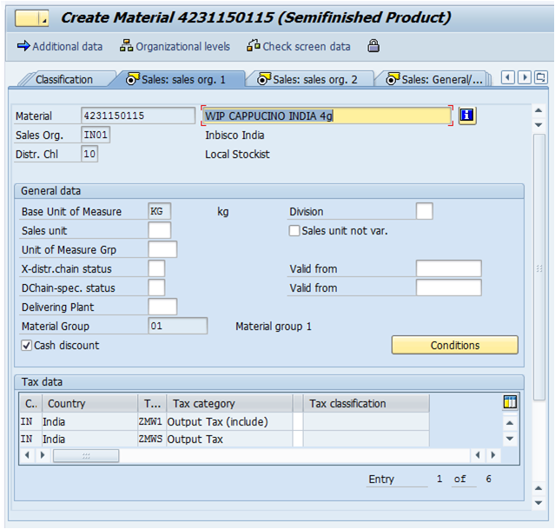Open Additional data from the toolbar
Image resolution: width=555 pixels, height=529 pixels.
point(59,46)
